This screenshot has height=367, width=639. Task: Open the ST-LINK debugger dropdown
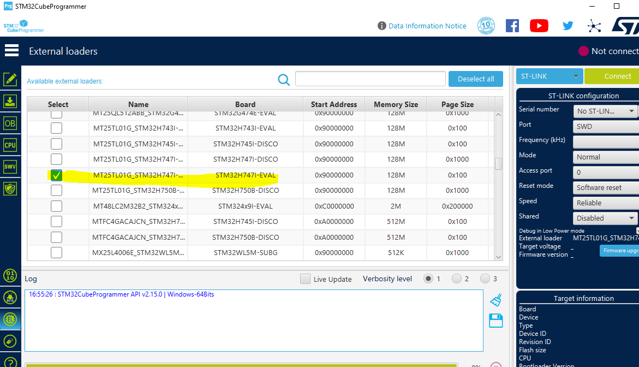pos(549,76)
